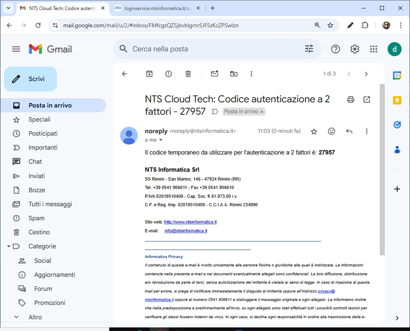Open Importanti folder
The width and height of the screenshot is (410, 331).
pos(53,148)
